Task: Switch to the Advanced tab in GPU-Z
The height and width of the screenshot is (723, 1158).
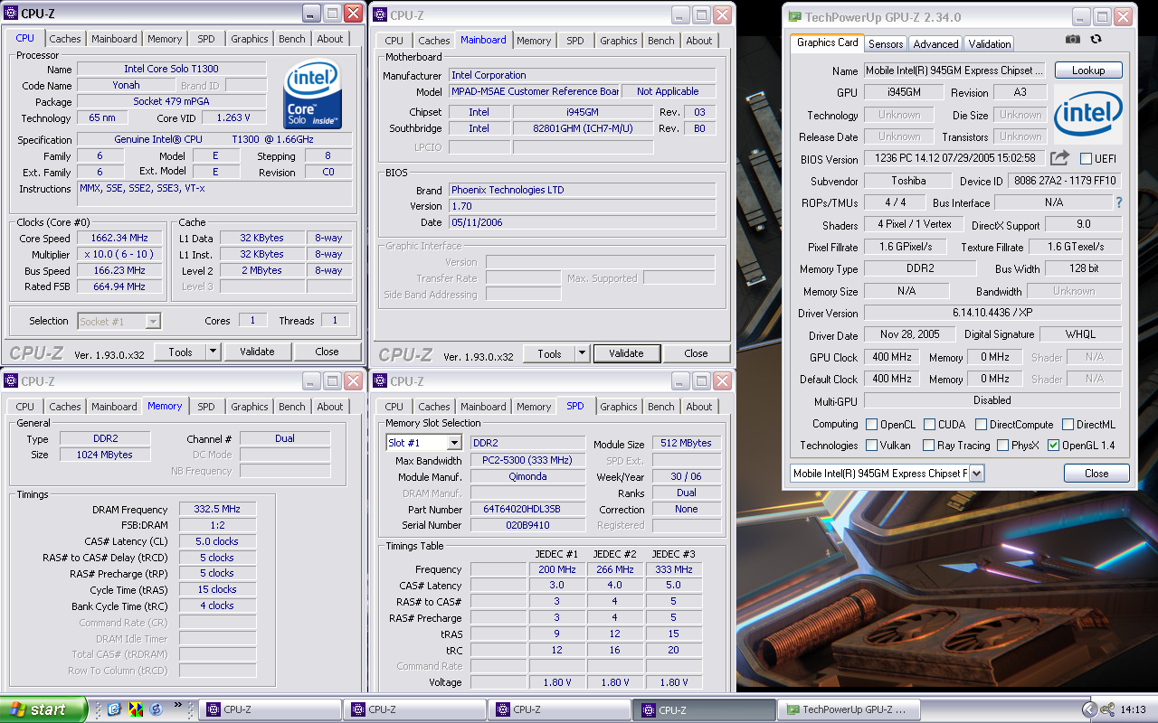Action: [x=935, y=43]
